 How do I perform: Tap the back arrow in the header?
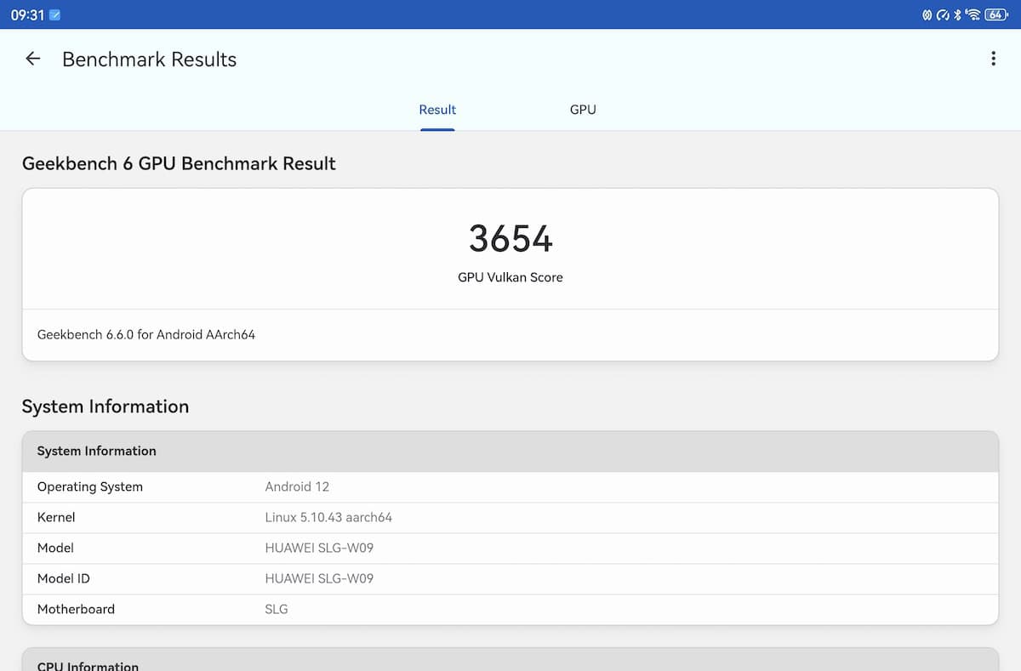point(33,59)
